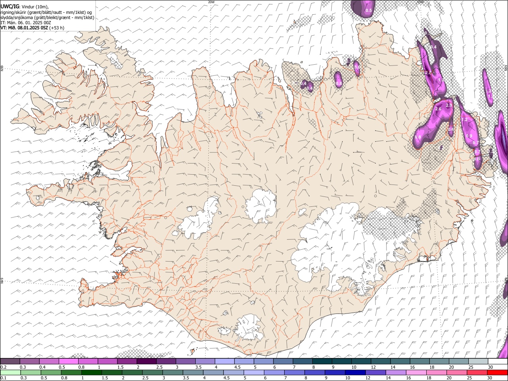Viewport: 508px width, 381px height.
Task: Pick upper legend swatch between 0.2 and 0.3
Action: point(10,362)
